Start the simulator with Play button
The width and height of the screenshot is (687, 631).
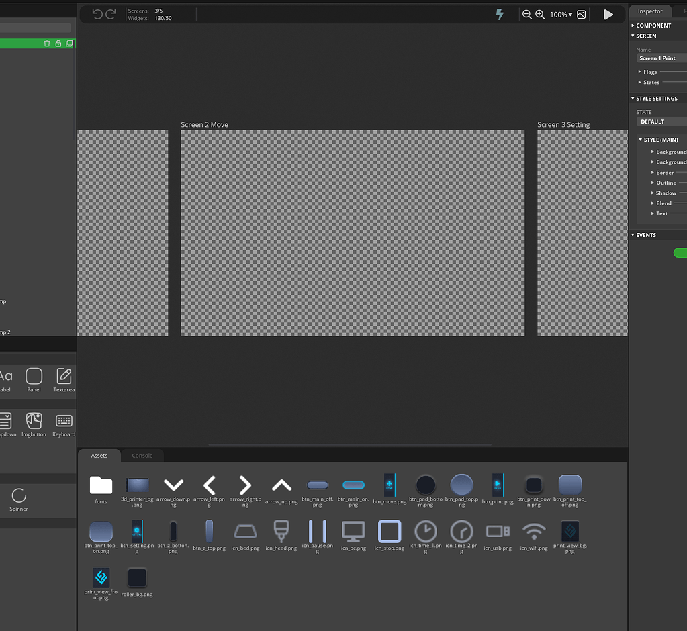608,15
